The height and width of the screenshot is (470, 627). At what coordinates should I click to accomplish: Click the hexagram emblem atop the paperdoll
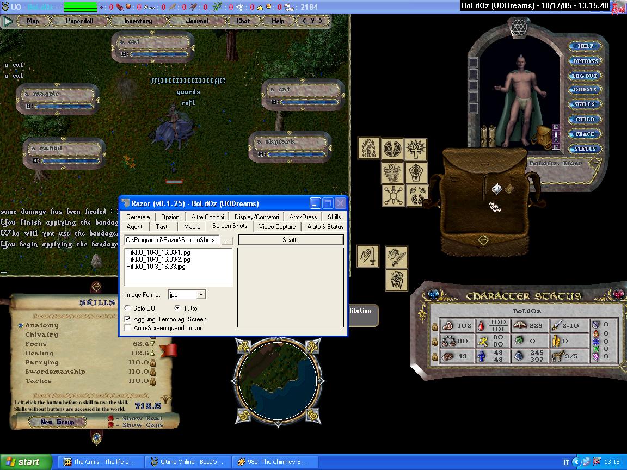(519, 28)
